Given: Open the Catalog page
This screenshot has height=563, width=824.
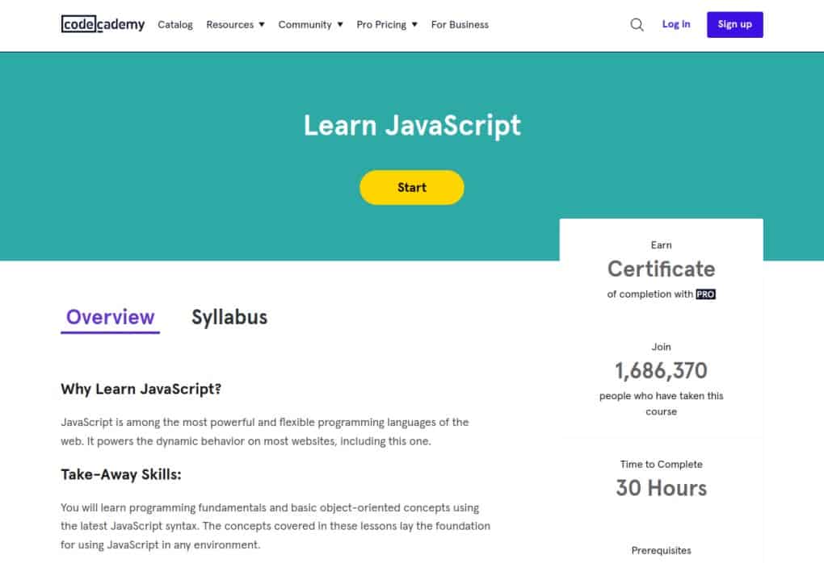Looking at the screenshot, I should click(175, 25).
